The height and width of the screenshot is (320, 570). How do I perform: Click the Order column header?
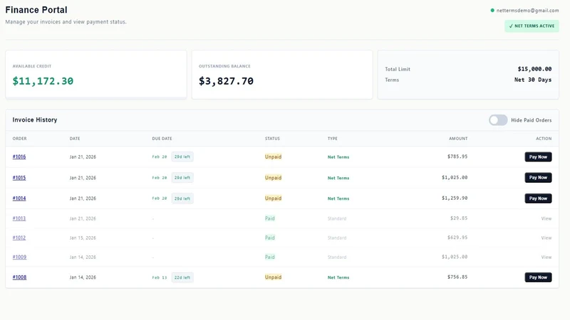point(20,139)
